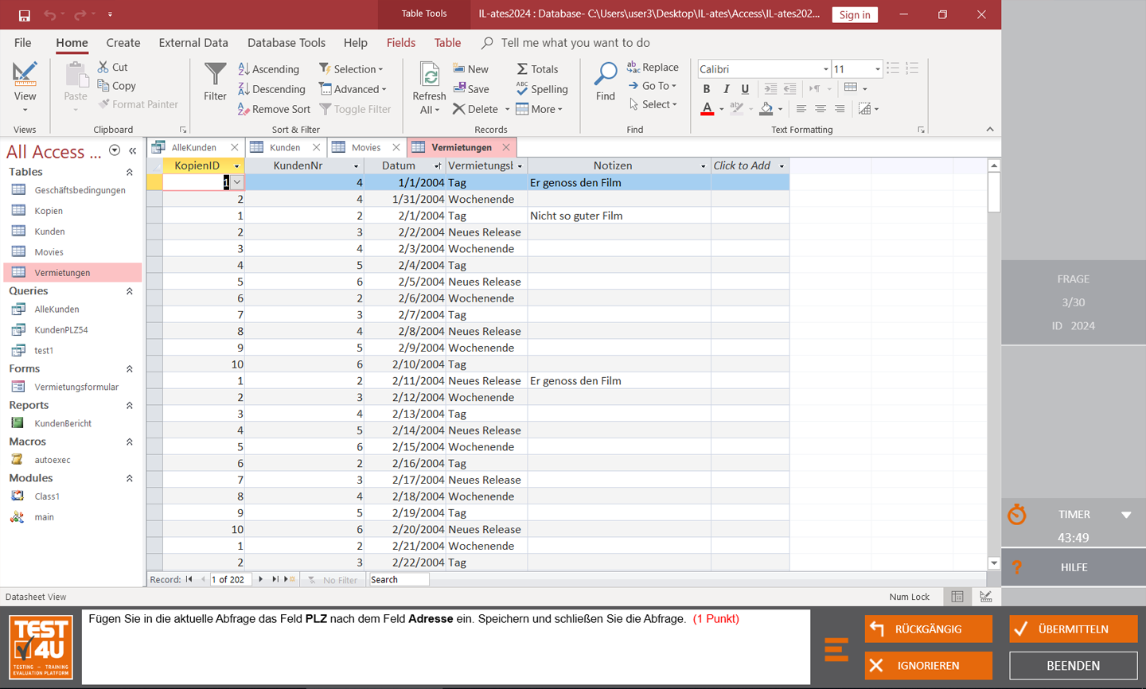The width and height of the screenshot is (1146, 689).
Task: Open the font name Calibri dropdown
Action: (x=825, y=69)
